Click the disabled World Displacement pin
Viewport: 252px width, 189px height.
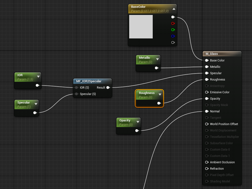click(207, 130)
